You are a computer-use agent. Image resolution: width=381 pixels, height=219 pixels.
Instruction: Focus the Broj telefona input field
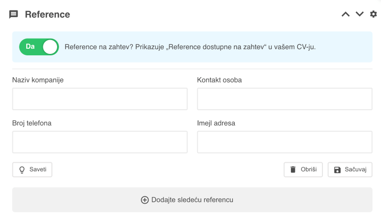[100, 142]
